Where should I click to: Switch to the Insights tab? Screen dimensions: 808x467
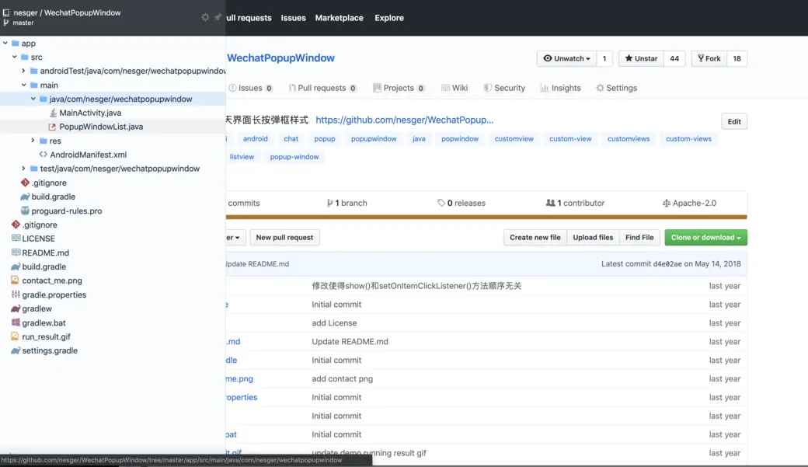[x=561, y=88]
